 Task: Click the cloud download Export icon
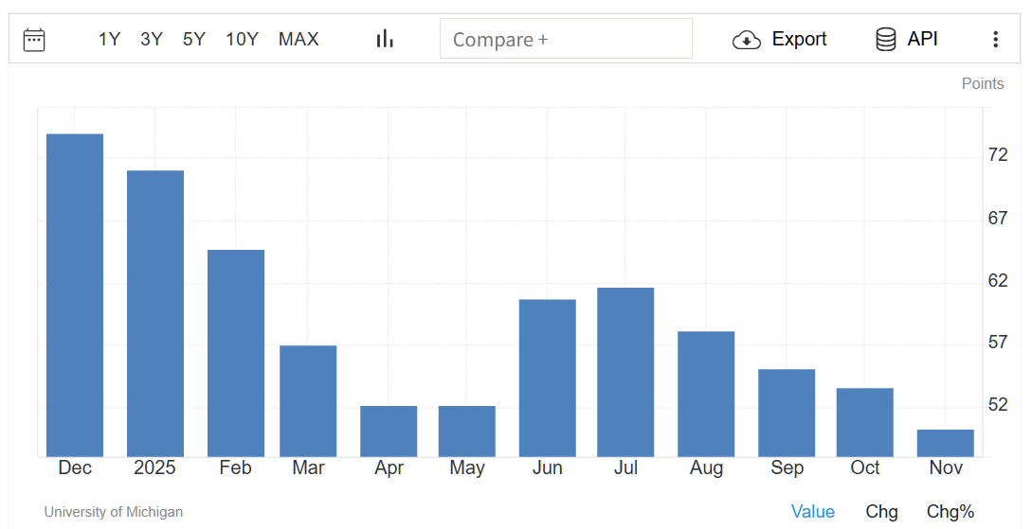point(747,39)
